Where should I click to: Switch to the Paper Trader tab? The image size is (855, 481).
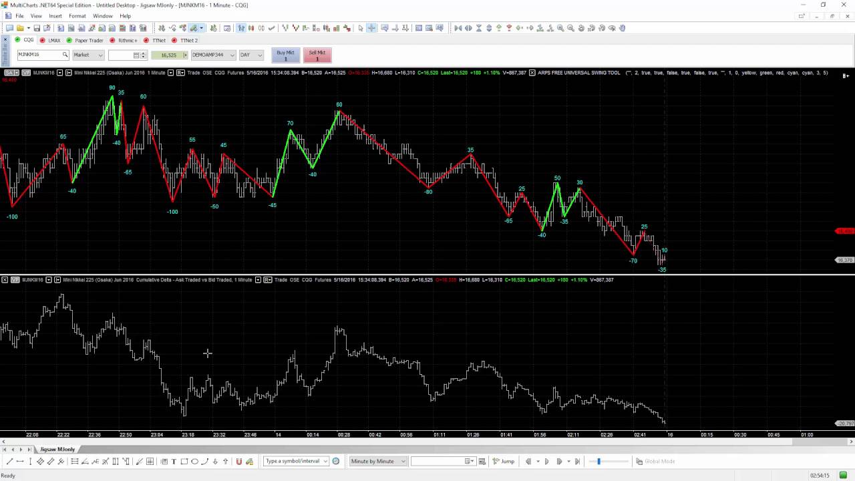click(85, 40)
